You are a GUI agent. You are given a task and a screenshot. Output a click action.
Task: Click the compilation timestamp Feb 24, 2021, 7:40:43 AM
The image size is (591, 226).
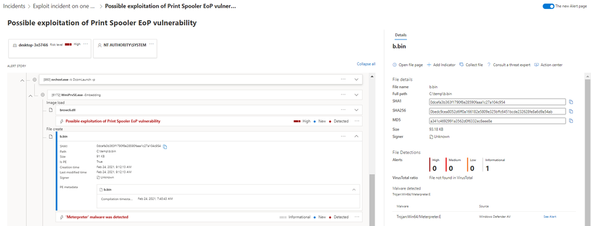click(155, 198)
